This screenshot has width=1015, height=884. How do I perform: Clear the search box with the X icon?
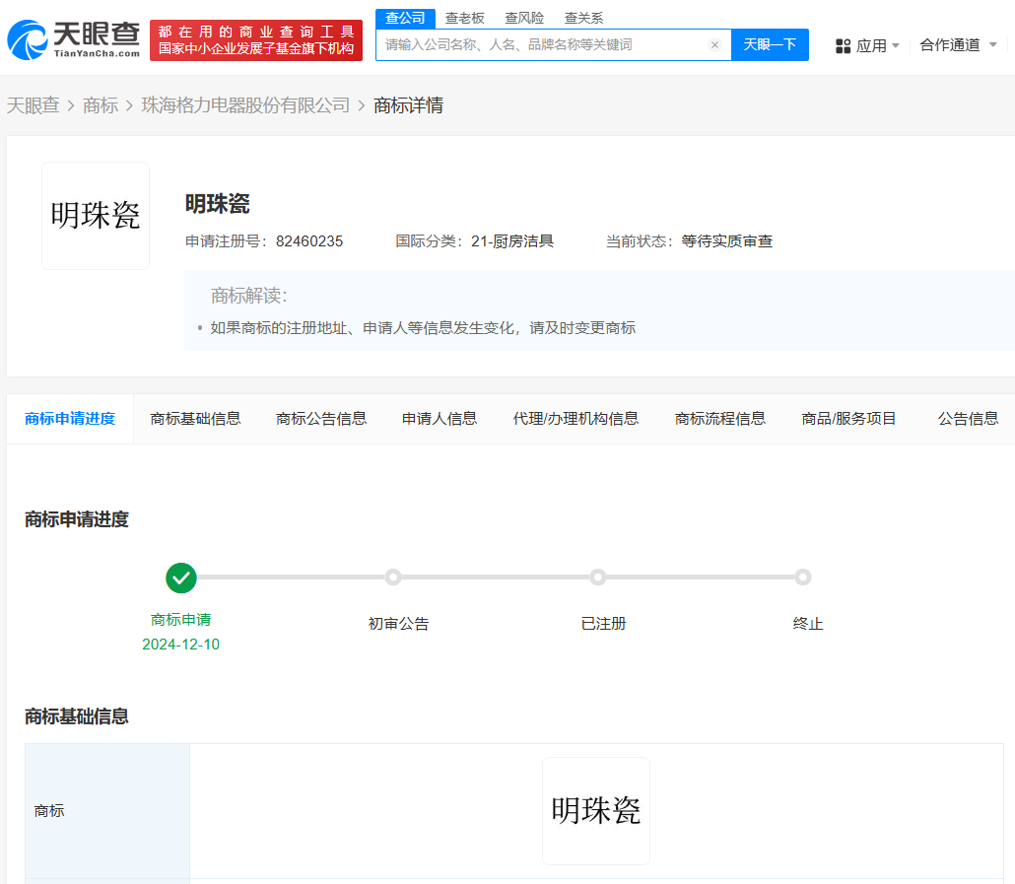(x=714, y=45)
